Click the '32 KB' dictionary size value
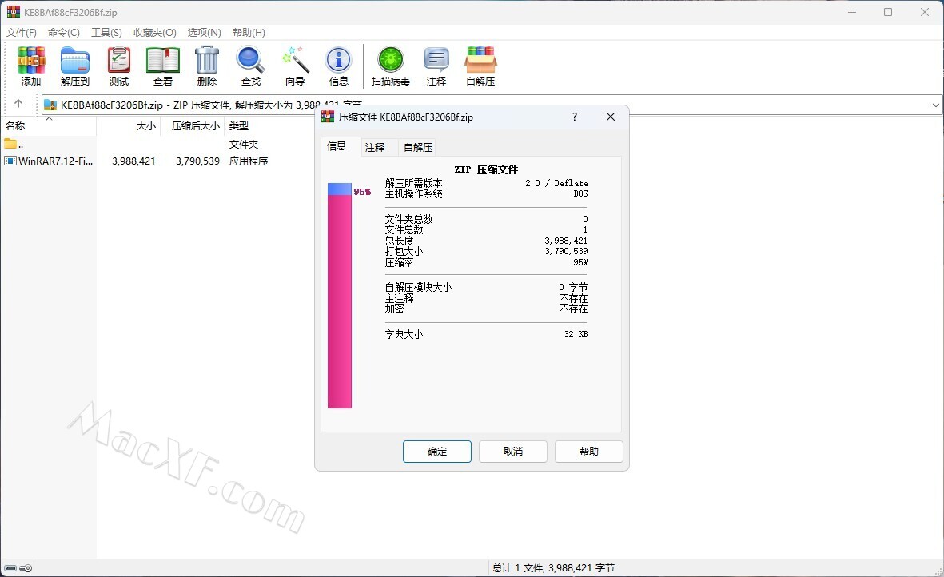Viewport: 944px width, 577px height. pyautogui.click(x=576, y=334)
